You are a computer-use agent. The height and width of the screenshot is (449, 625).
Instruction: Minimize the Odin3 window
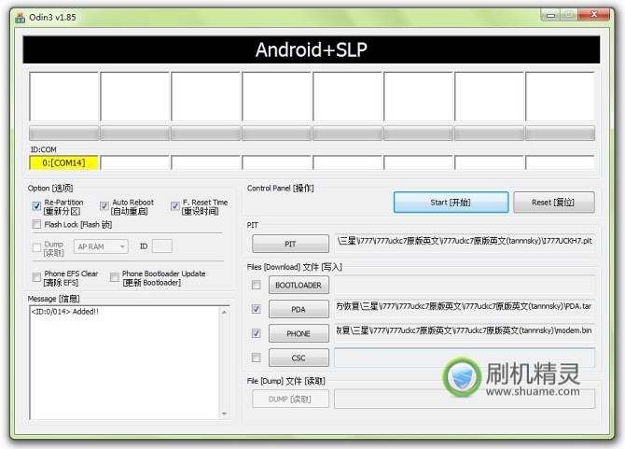551,15
